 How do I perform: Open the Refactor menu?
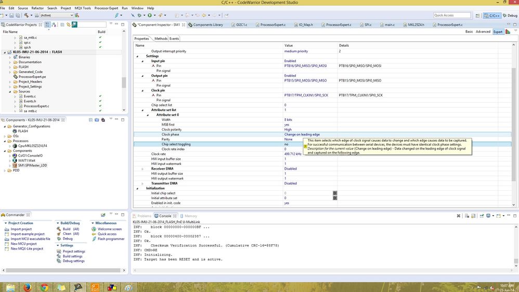click(37, 8)
